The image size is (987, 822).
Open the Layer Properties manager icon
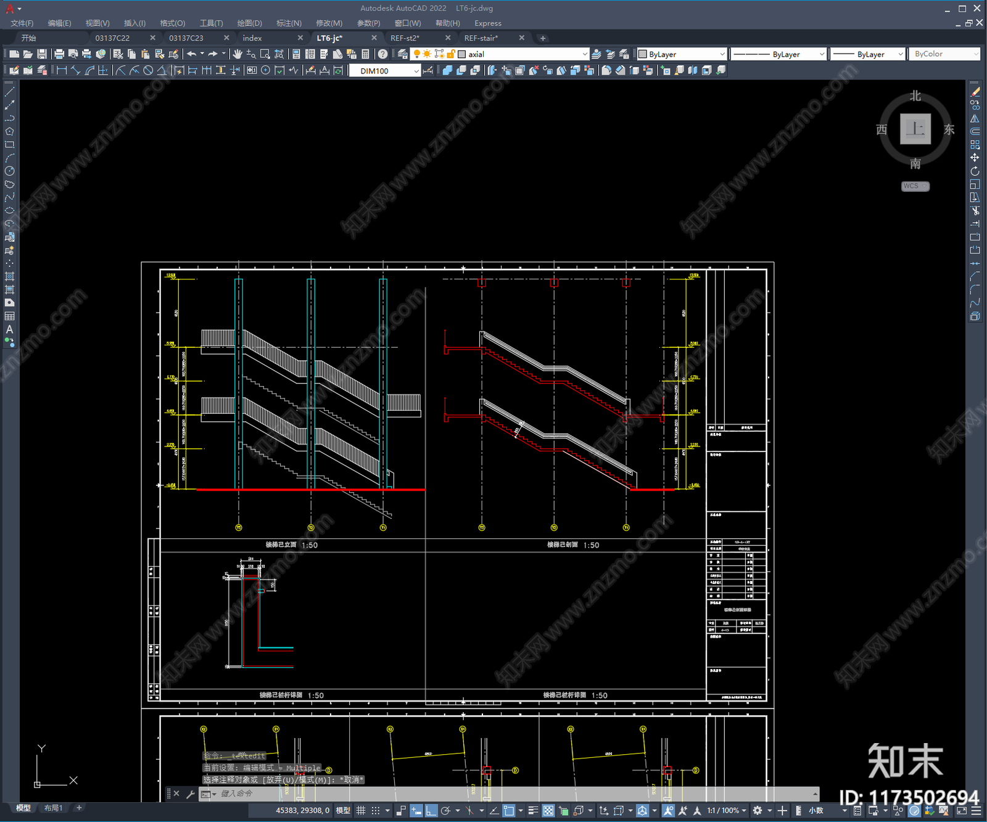403,54
